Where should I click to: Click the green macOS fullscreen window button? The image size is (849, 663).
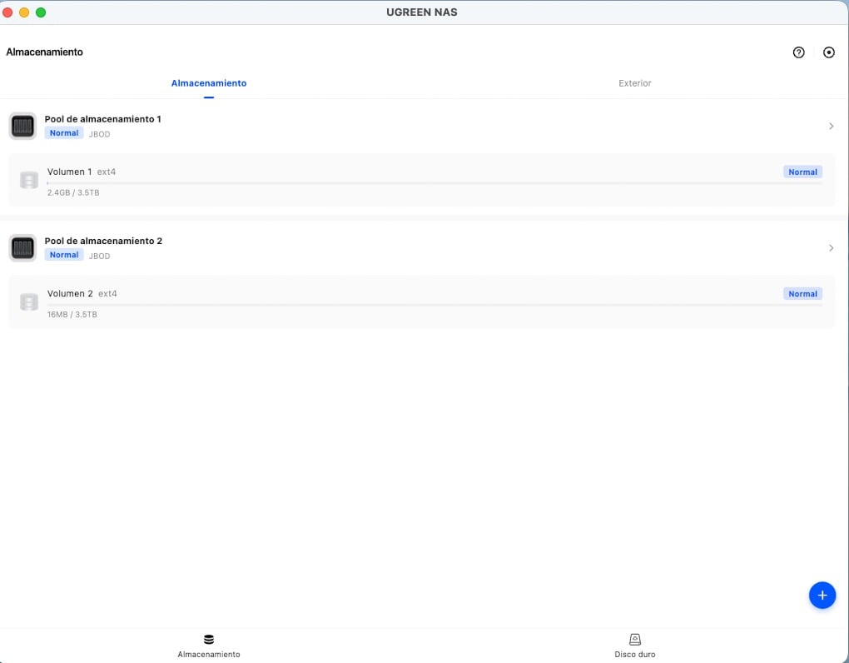(41, 12)
